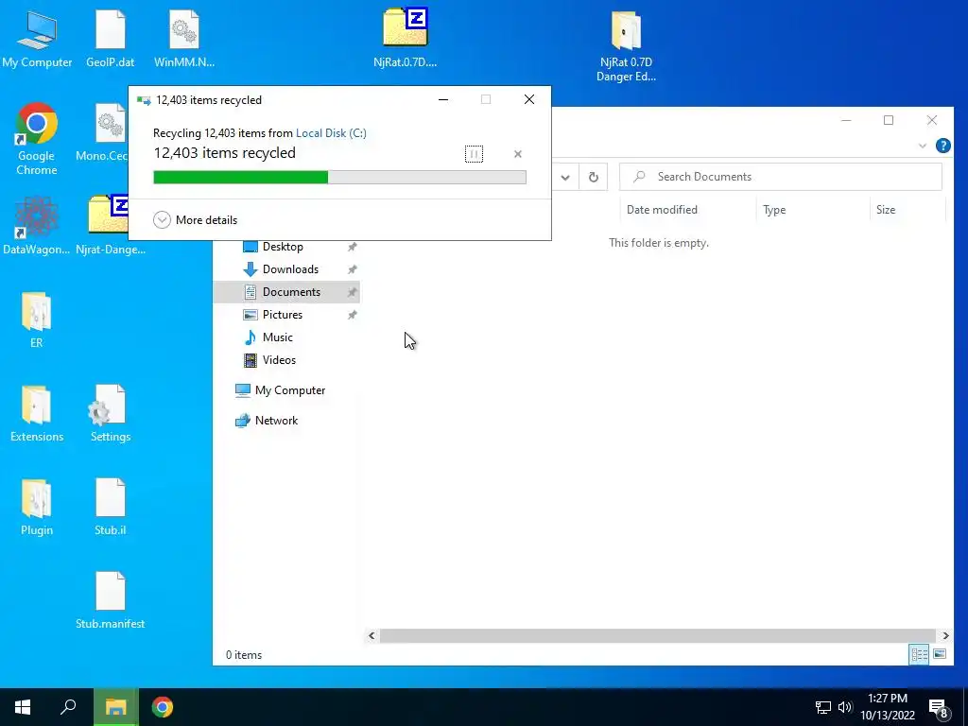Open Plugin folder on desktop

tap(37, 508)
